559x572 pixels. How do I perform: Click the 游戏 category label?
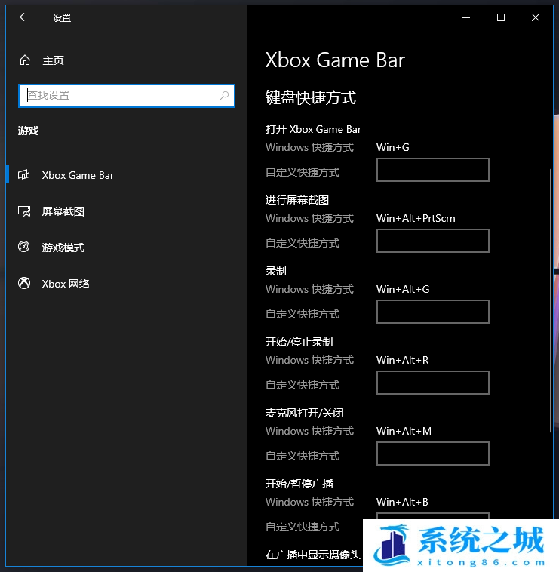click(x=29, y=131)
